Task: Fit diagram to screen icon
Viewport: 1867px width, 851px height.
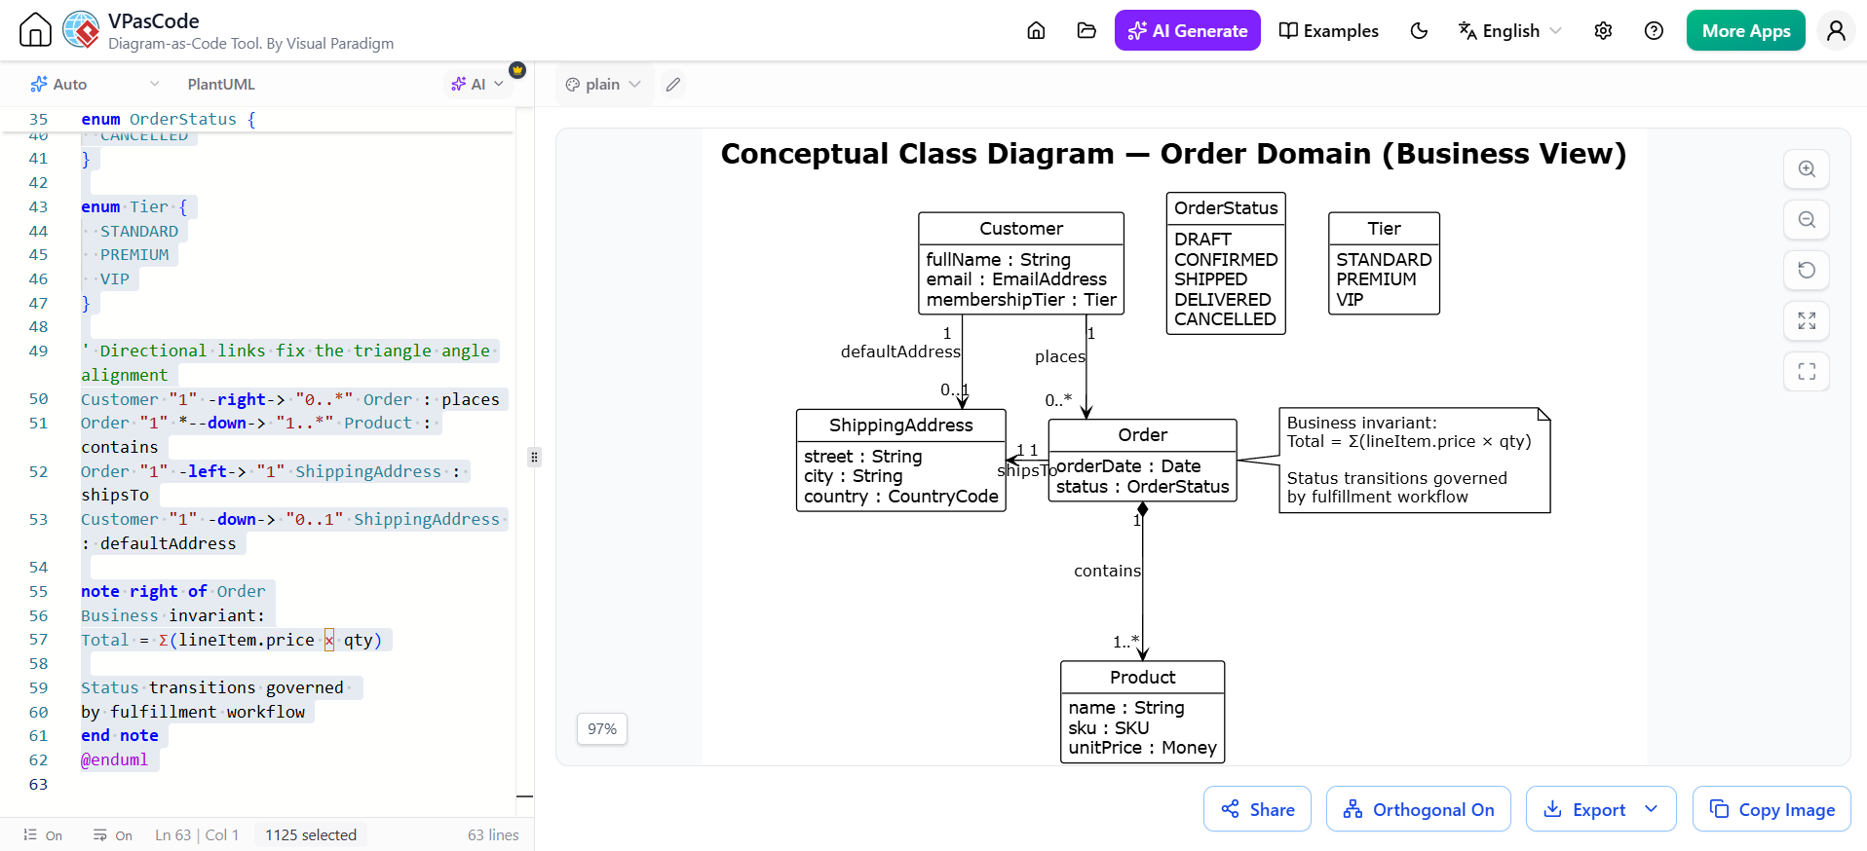Action: point(1807,320)
